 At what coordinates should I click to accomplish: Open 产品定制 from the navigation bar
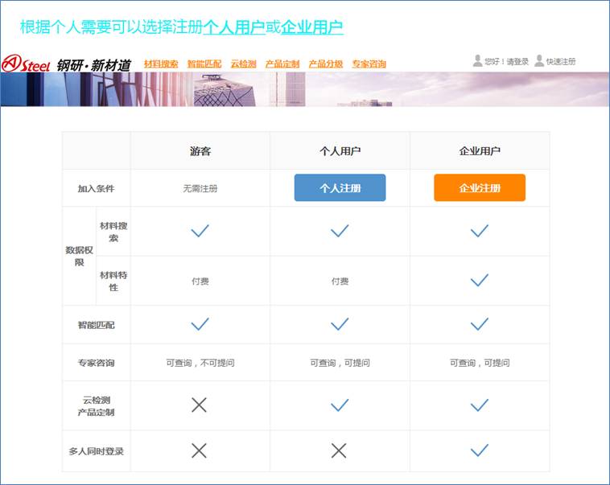pos(282,64)
